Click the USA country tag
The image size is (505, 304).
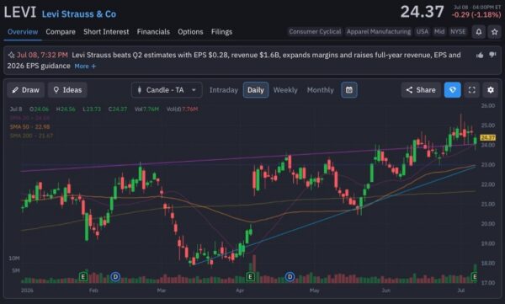tap(423, 32)
